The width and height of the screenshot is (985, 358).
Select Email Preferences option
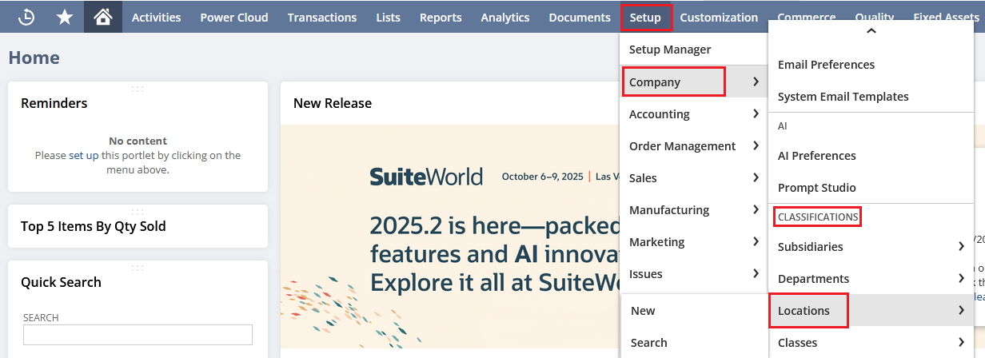click(826, 65)
